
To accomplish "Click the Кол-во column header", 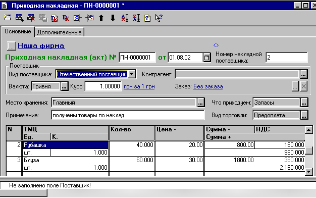I will tap(132, 133).
